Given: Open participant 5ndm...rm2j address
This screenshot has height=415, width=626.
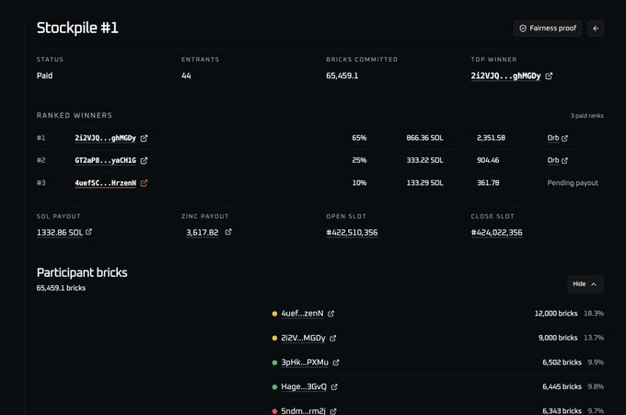Looking at the screenshot, I should click(303, 410).
